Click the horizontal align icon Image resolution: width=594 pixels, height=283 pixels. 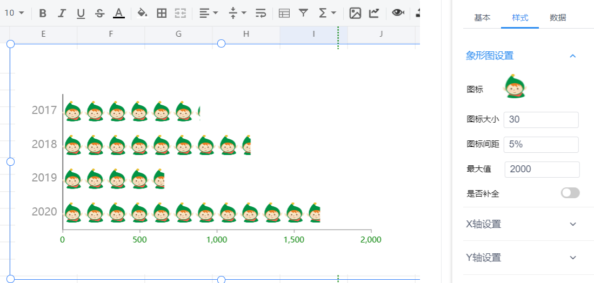(x=204, y=14)
